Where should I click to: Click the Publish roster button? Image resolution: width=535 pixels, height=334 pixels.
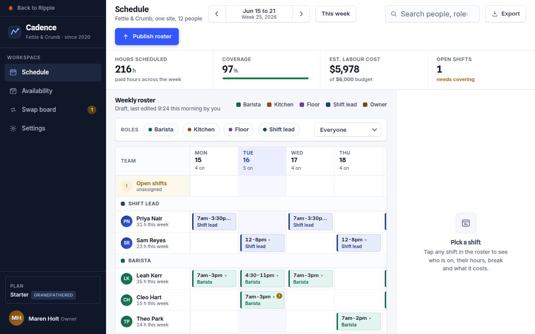click(x=147, y=37)
